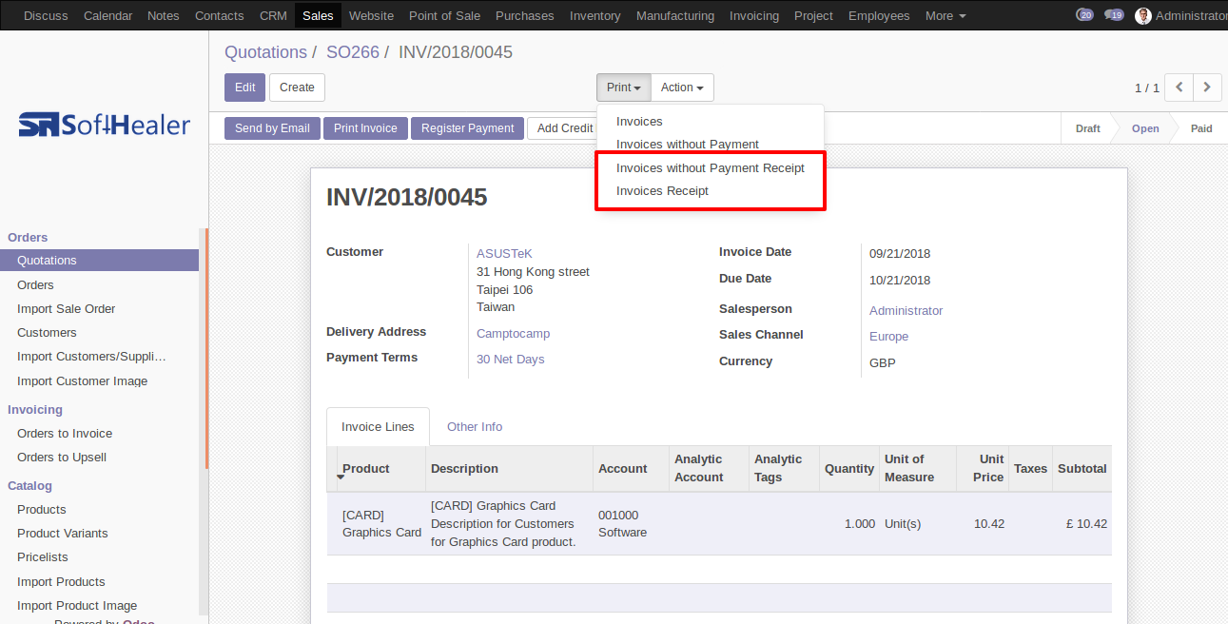Open the chat messages icon in top bar
The image size is (1228, 624).
pos(1113,15)
